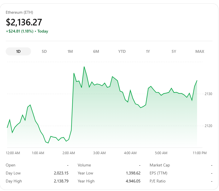Click the Day High value 2,138.79
This screenshot has height=191, width=219.
point(61,181)
